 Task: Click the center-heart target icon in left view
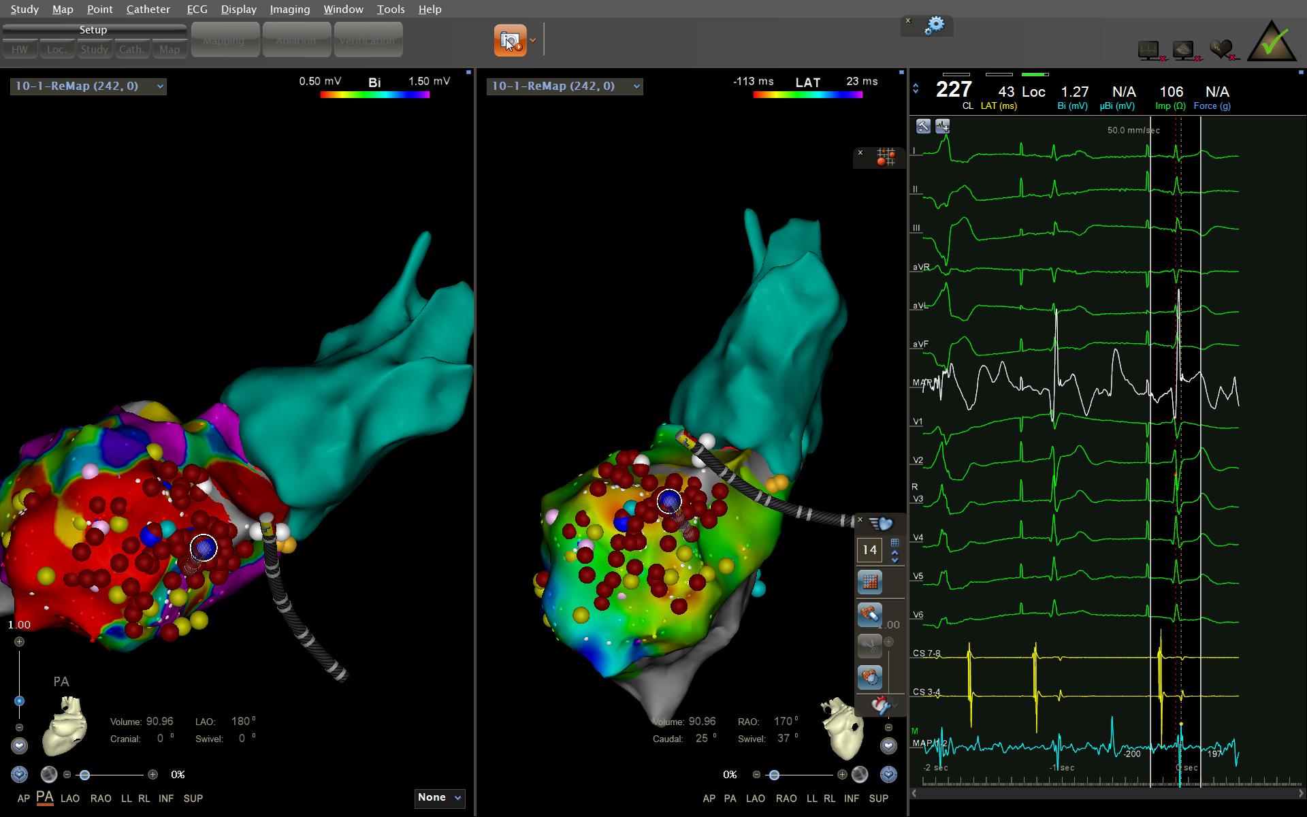point(19,774)
